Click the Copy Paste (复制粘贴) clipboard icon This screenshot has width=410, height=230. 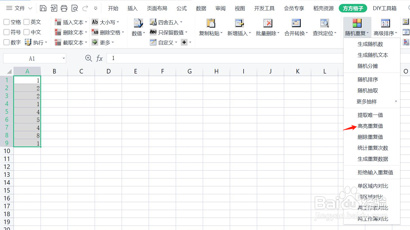point(211,23)
